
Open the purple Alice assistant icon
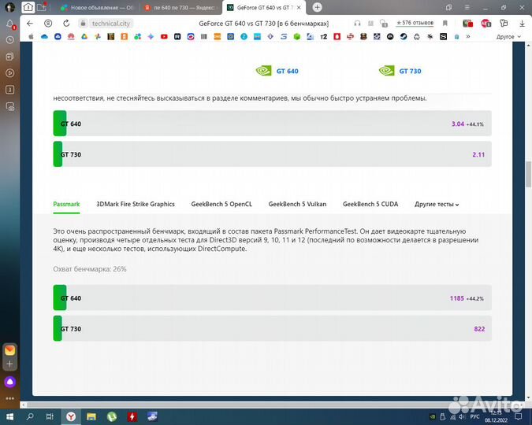pos(9,382)
